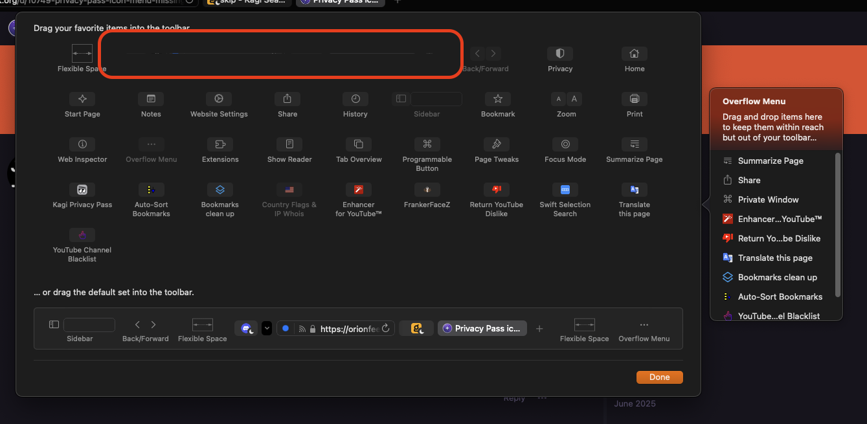
Task: Click the FrankerFaceZ extension icon
Action: tap(427, 190)
